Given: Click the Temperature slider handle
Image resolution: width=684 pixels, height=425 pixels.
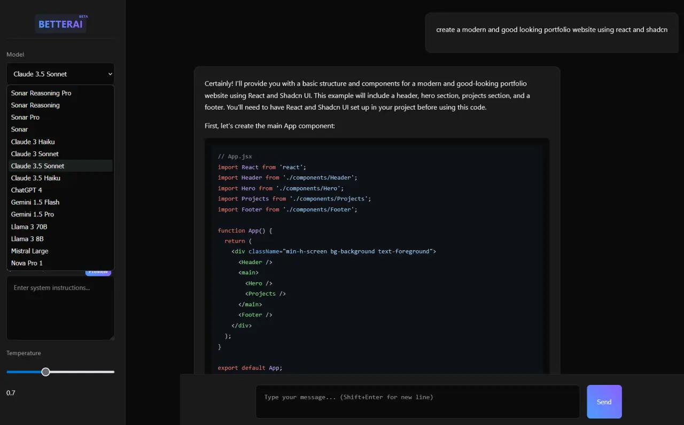Looking at the screenshot, I should click(x=45, y=372).
